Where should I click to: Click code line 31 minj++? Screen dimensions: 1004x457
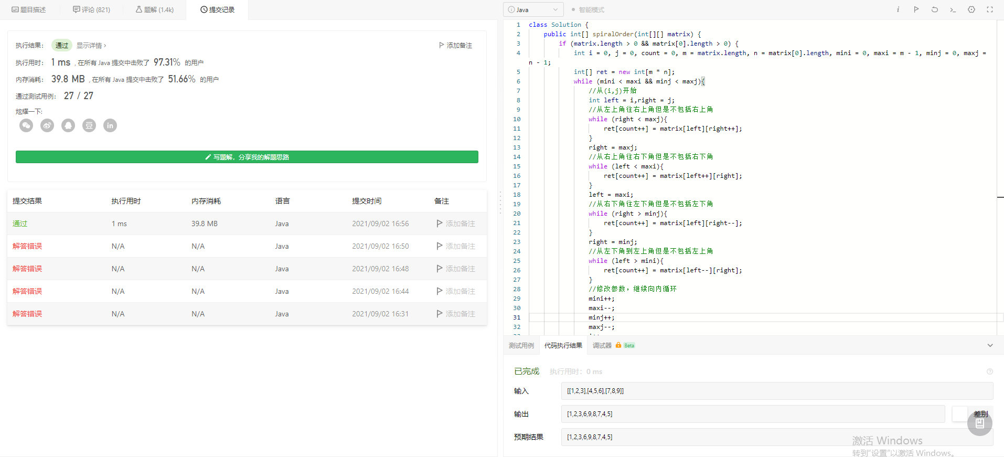[601, 317]
